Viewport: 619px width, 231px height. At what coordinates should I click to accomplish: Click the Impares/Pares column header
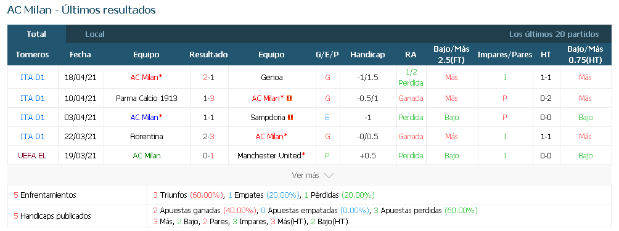coord(504,55)
